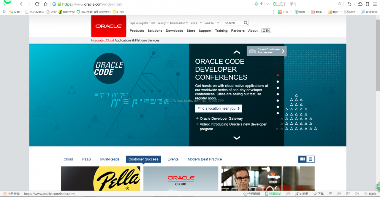Open the Oracle Cloud thumbnail
Image resolution: width=380 pixels, height=197 pixels.
click(x=181, y=178)
